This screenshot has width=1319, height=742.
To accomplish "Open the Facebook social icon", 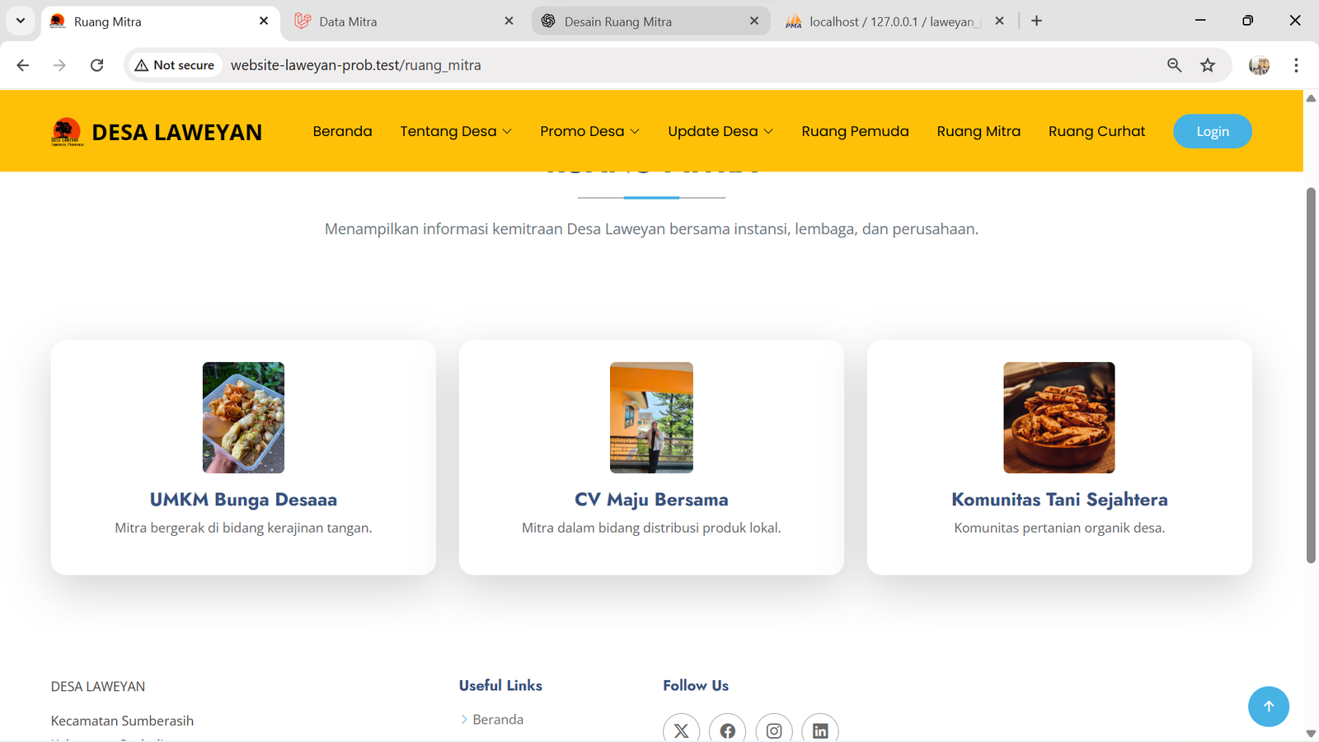I will (727, 730).
